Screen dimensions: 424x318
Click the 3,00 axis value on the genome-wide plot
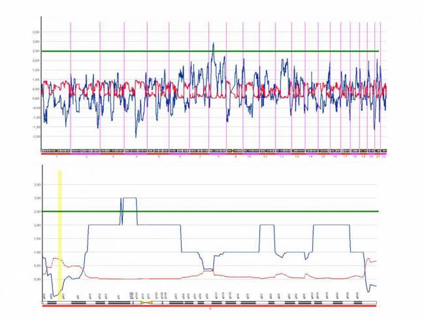[36, 42]
